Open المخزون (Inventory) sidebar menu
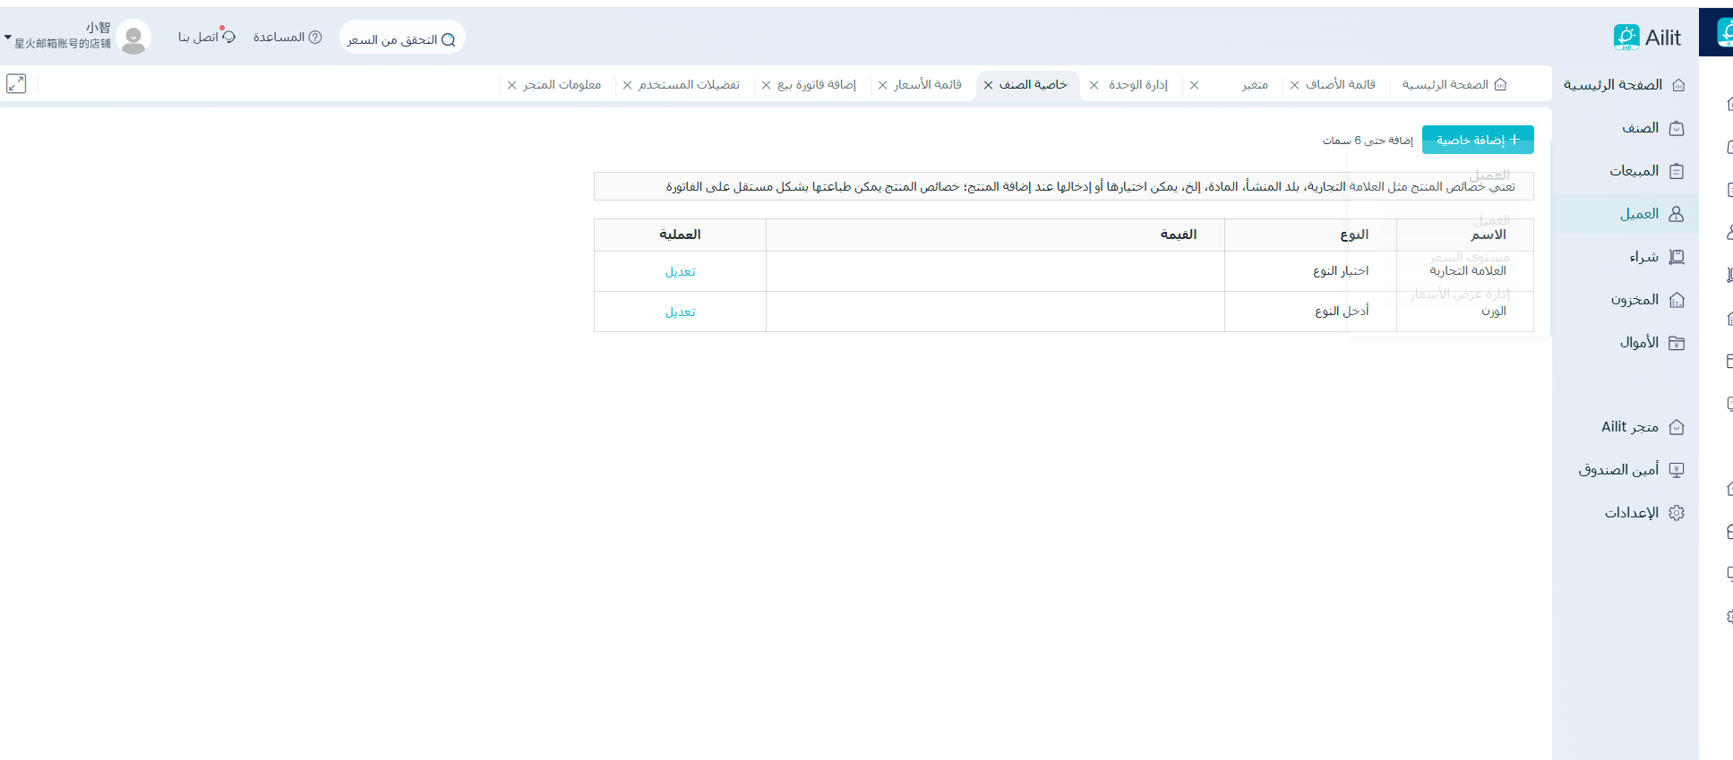The image size is (1733, 760). tap(1634, 300)
